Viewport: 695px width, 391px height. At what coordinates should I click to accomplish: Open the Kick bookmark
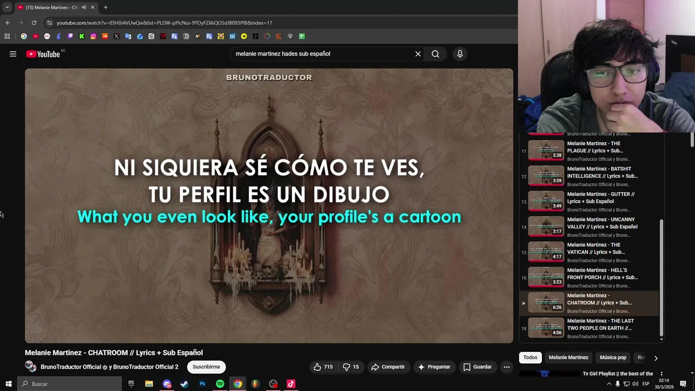[x=81, y=36]
